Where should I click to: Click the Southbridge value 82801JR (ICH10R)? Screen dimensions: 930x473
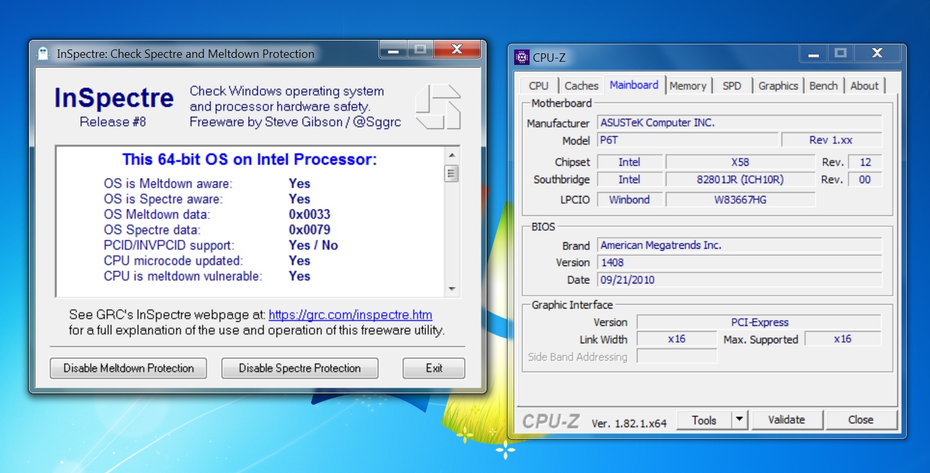(740, 180)
